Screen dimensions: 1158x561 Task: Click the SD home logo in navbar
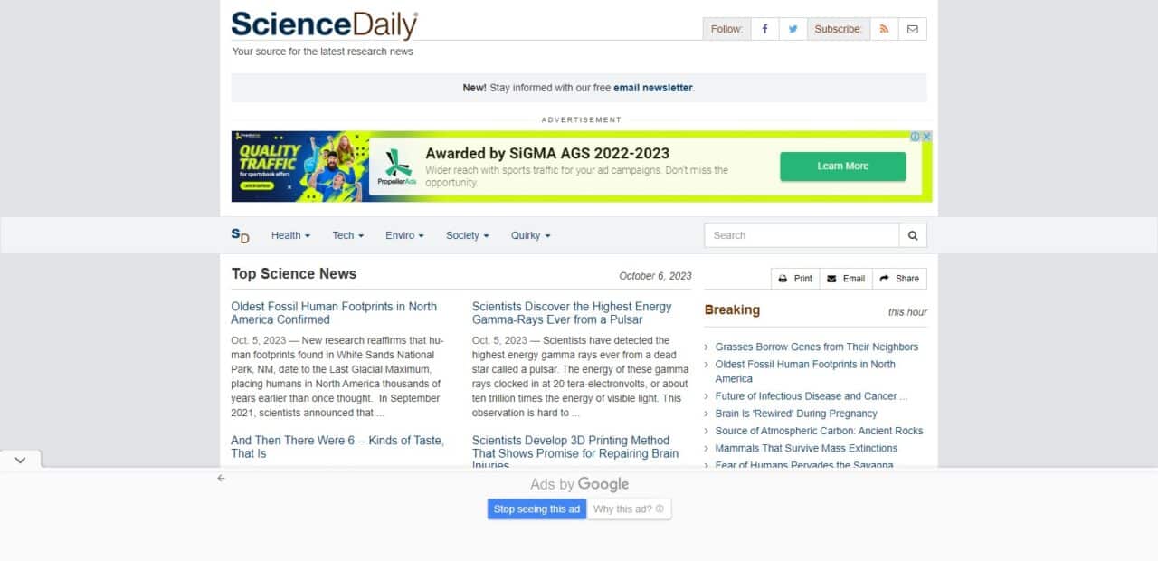coord(240,235)
